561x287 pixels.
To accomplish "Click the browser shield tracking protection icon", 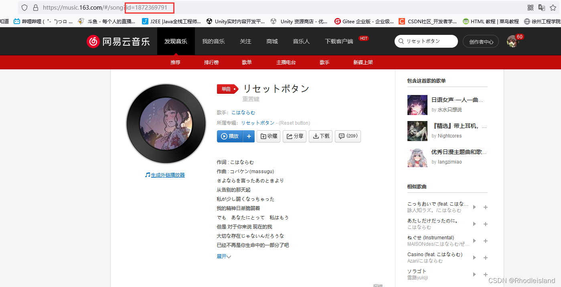I will click(x=24, y=7).
